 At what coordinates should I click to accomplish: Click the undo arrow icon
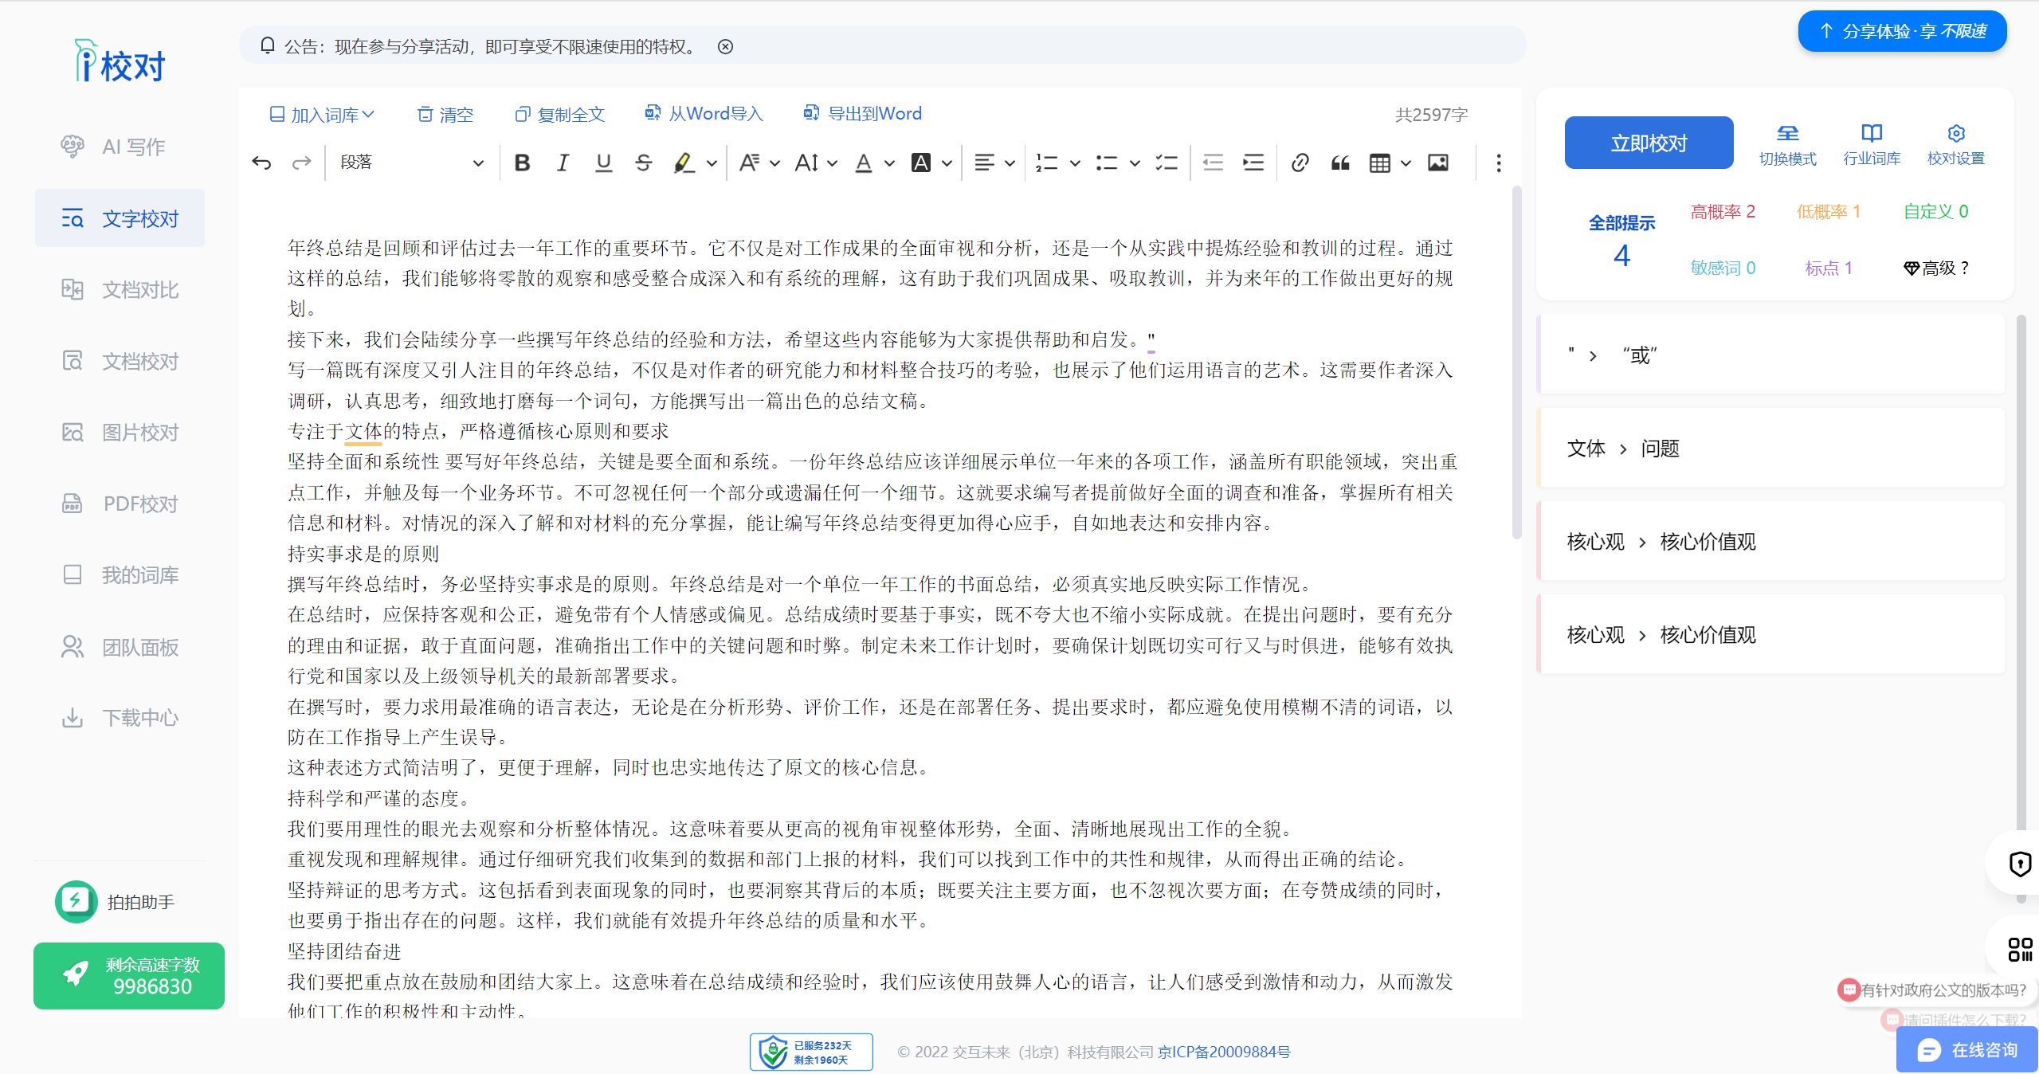(x=261, y=163)
